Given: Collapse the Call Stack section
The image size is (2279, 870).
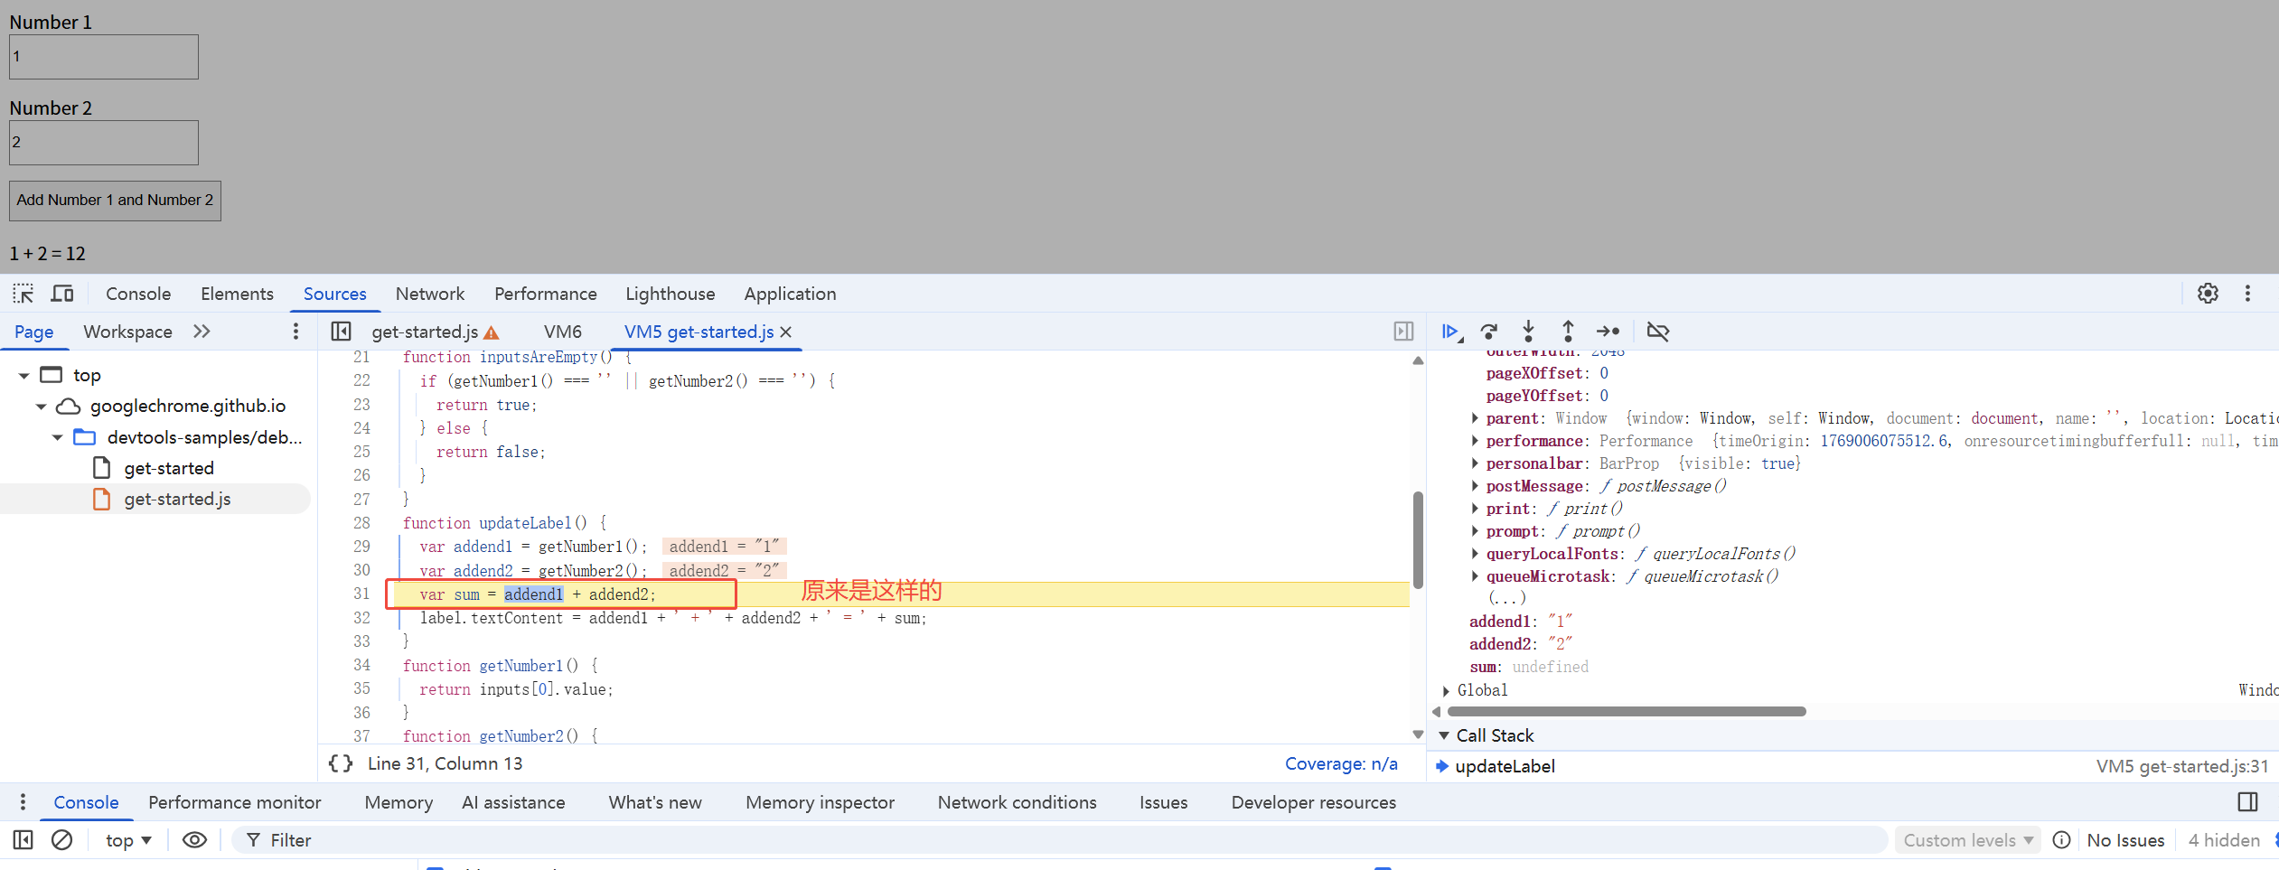Looking at the screenshot, I should click(1444, 735).
